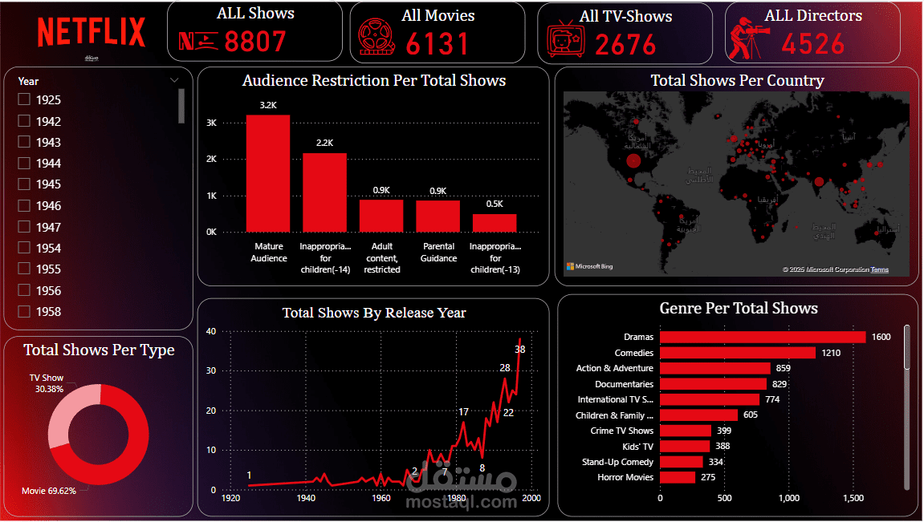Click the film reel icon for All Movies
The image size is (924, 522).
[x=376, y=37]
